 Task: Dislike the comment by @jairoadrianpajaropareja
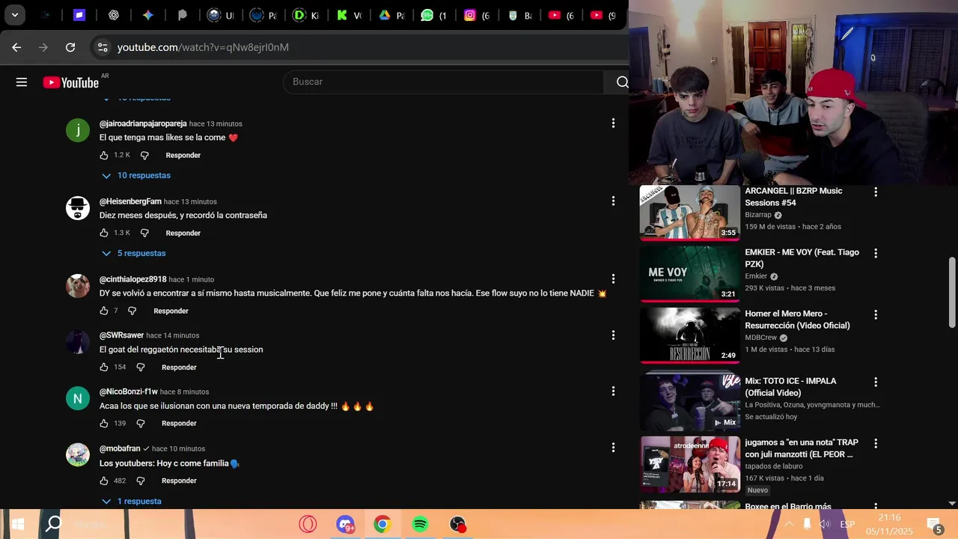click(144, 155)
